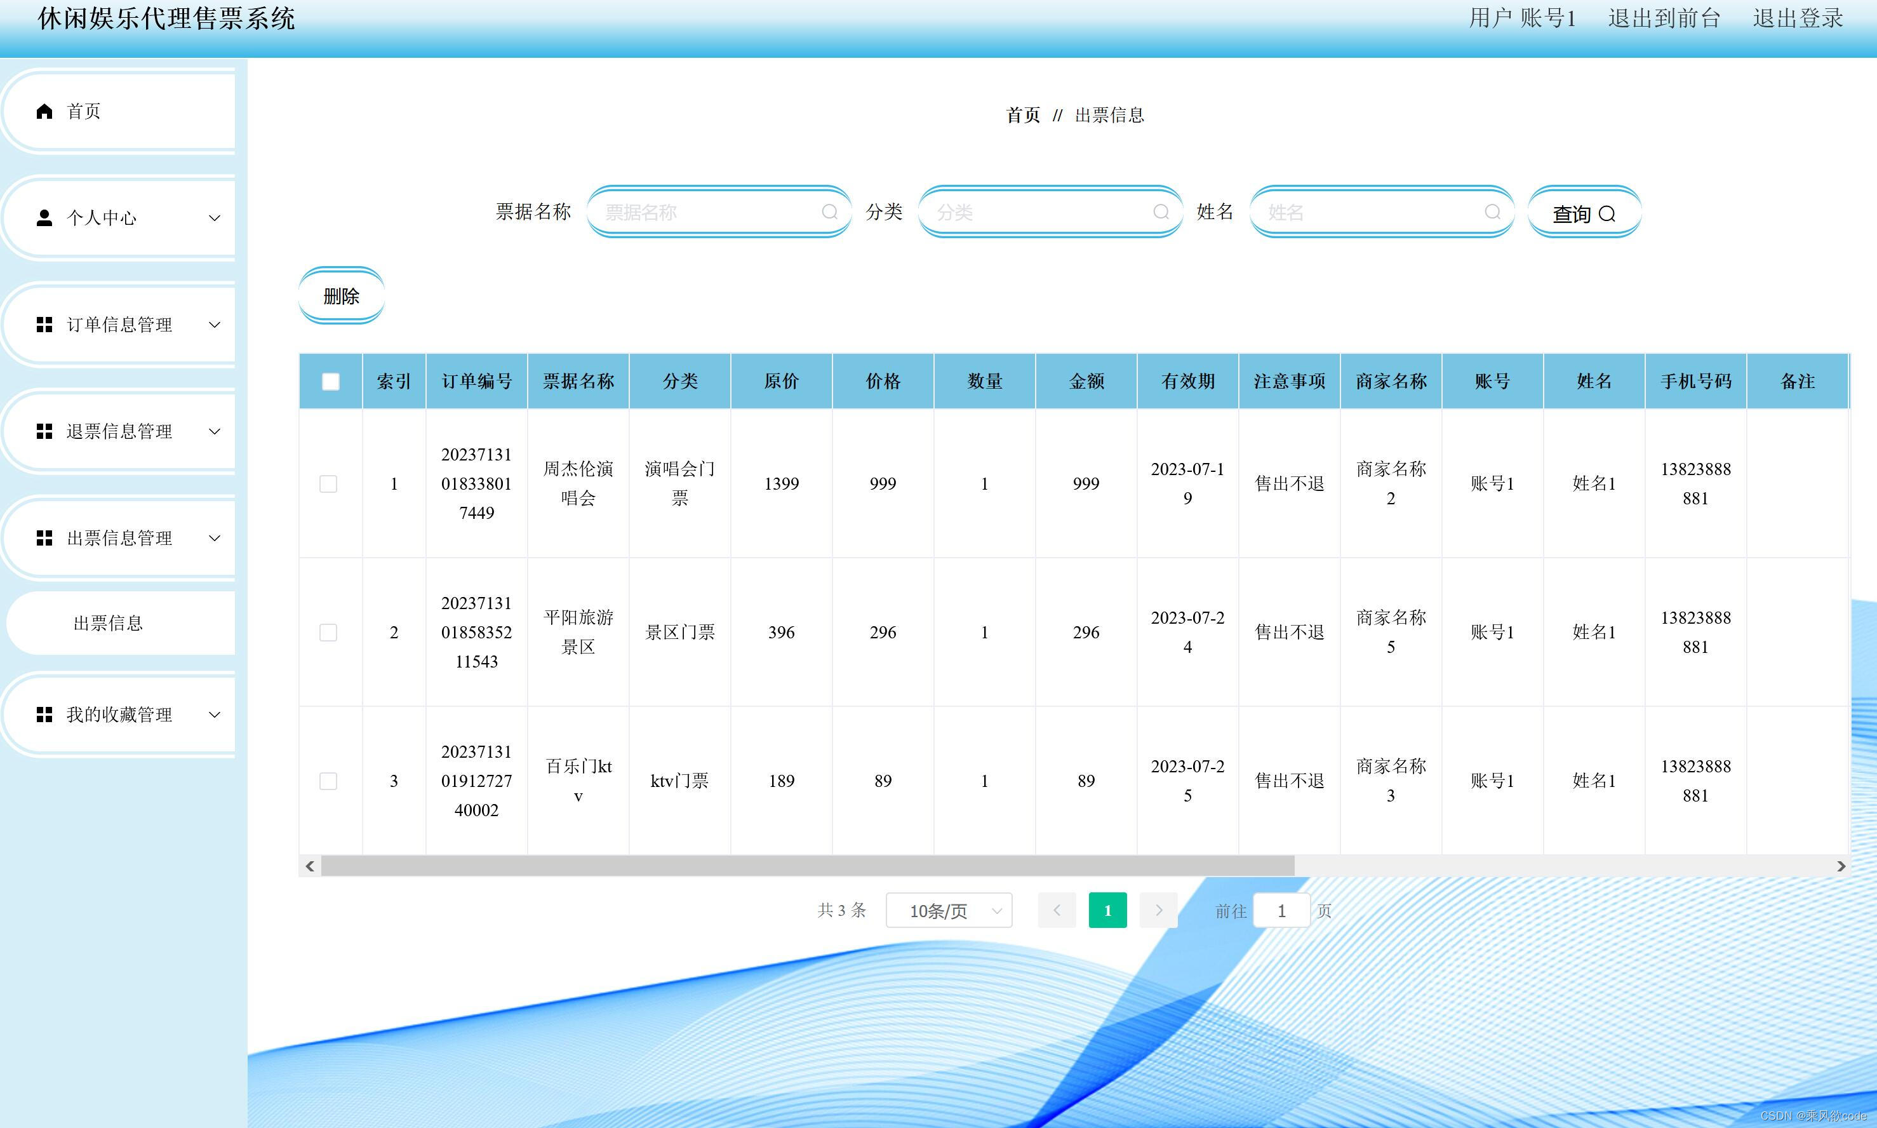
Task: Click the 退出登录 link
Action: coord(1797,18)
